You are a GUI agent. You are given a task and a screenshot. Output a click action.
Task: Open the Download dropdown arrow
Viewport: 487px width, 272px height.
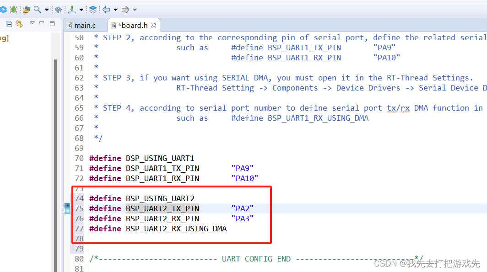(81, 9)
